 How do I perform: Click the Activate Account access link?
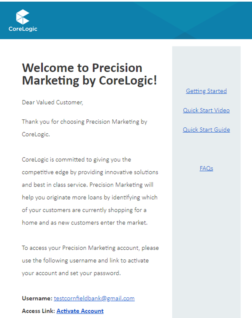click(80, 311)
